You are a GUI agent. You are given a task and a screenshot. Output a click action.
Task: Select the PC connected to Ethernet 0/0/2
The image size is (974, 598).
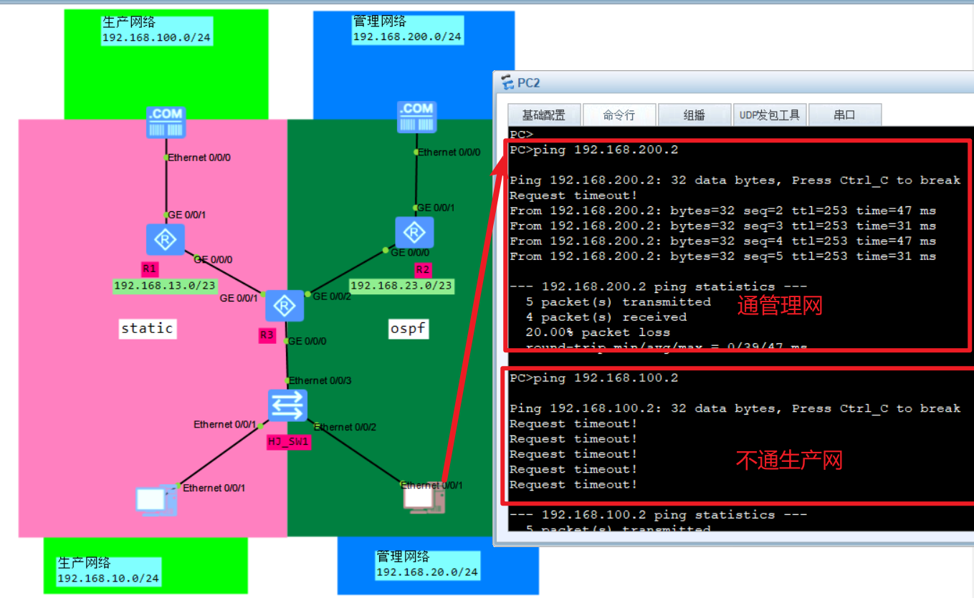click(423, 498)
